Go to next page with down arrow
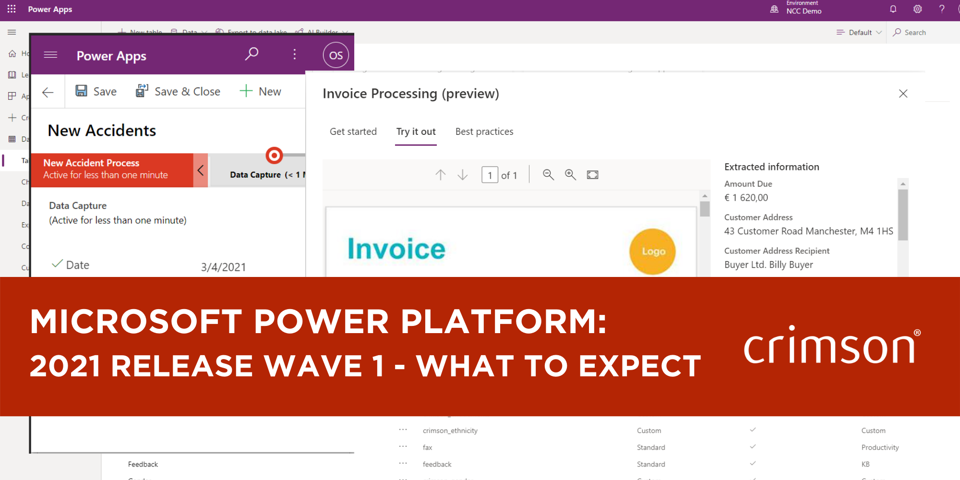 (x=463, y=175)
